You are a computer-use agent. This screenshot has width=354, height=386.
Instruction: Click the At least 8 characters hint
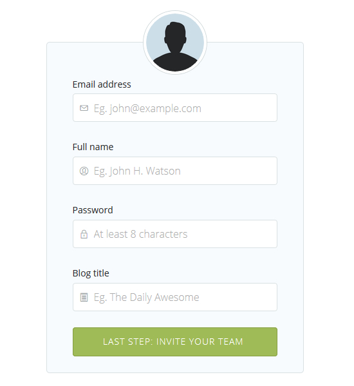[x=140, y=234]
